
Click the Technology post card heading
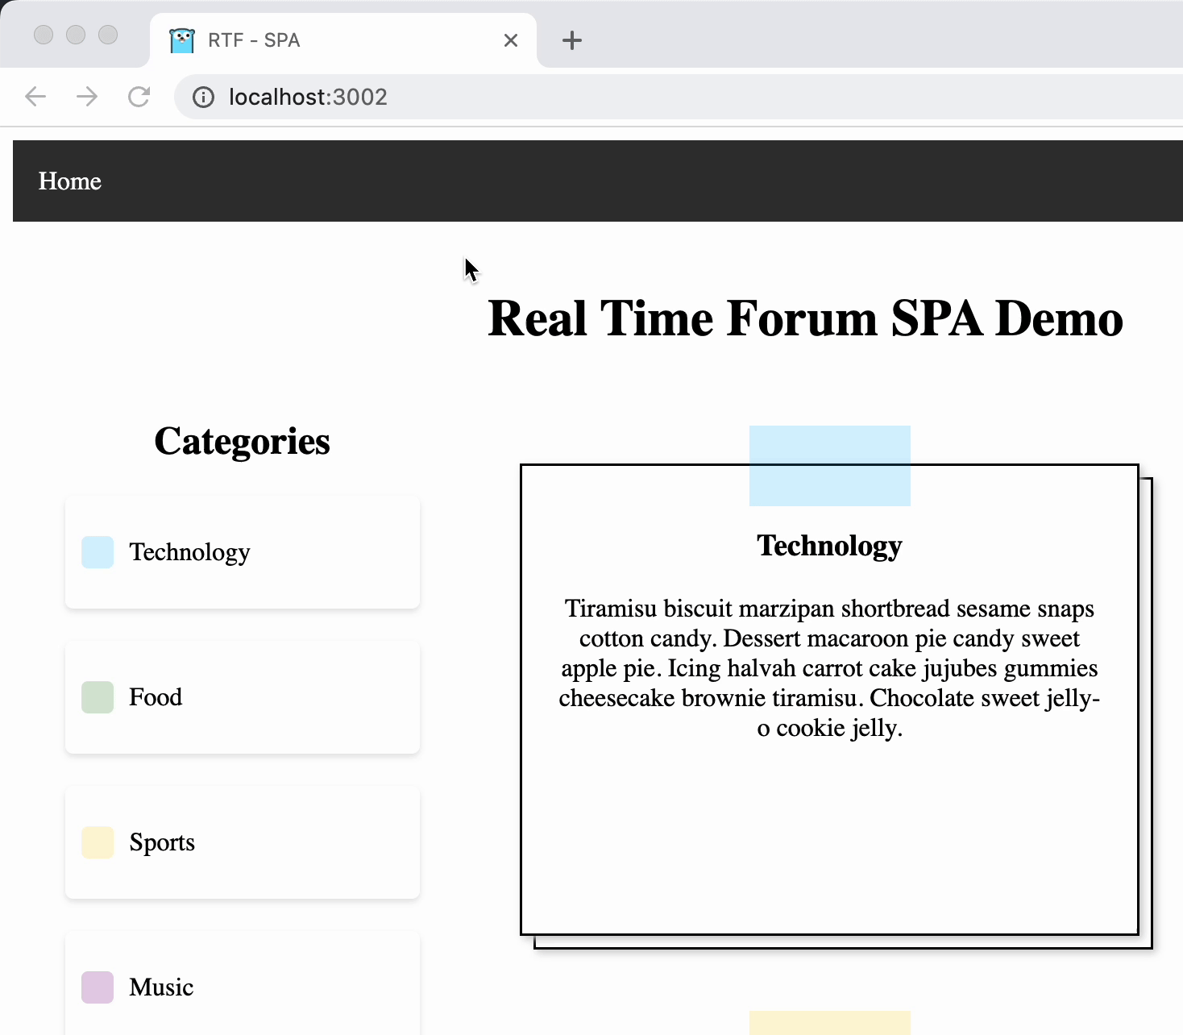[829, 547]
